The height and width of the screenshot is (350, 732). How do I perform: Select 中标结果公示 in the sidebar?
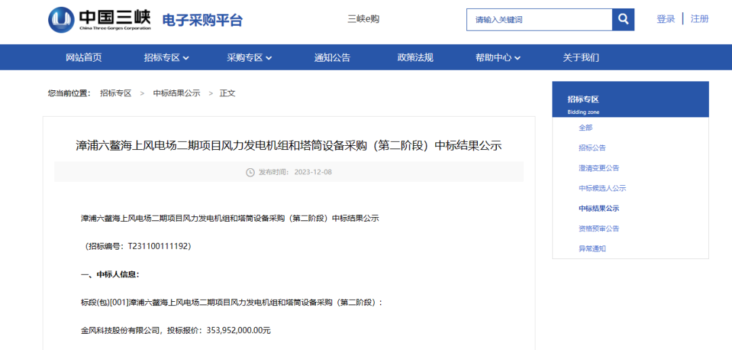pos(599,208)
